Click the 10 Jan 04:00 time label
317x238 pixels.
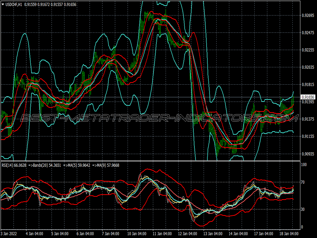coord(137,233)
